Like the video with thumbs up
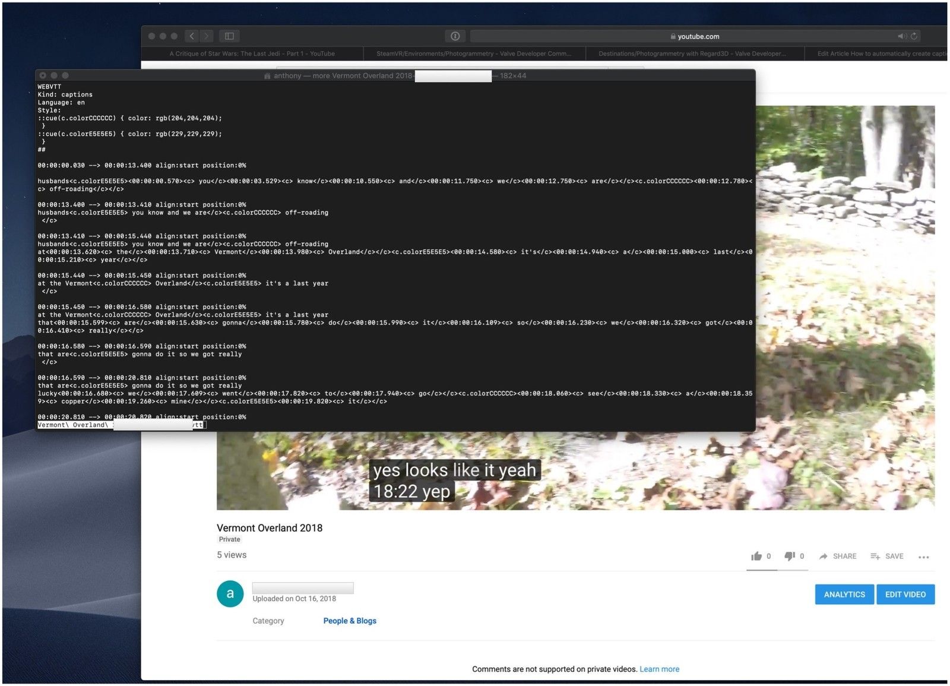Screen dimensions: 950x686 (756, 557)
